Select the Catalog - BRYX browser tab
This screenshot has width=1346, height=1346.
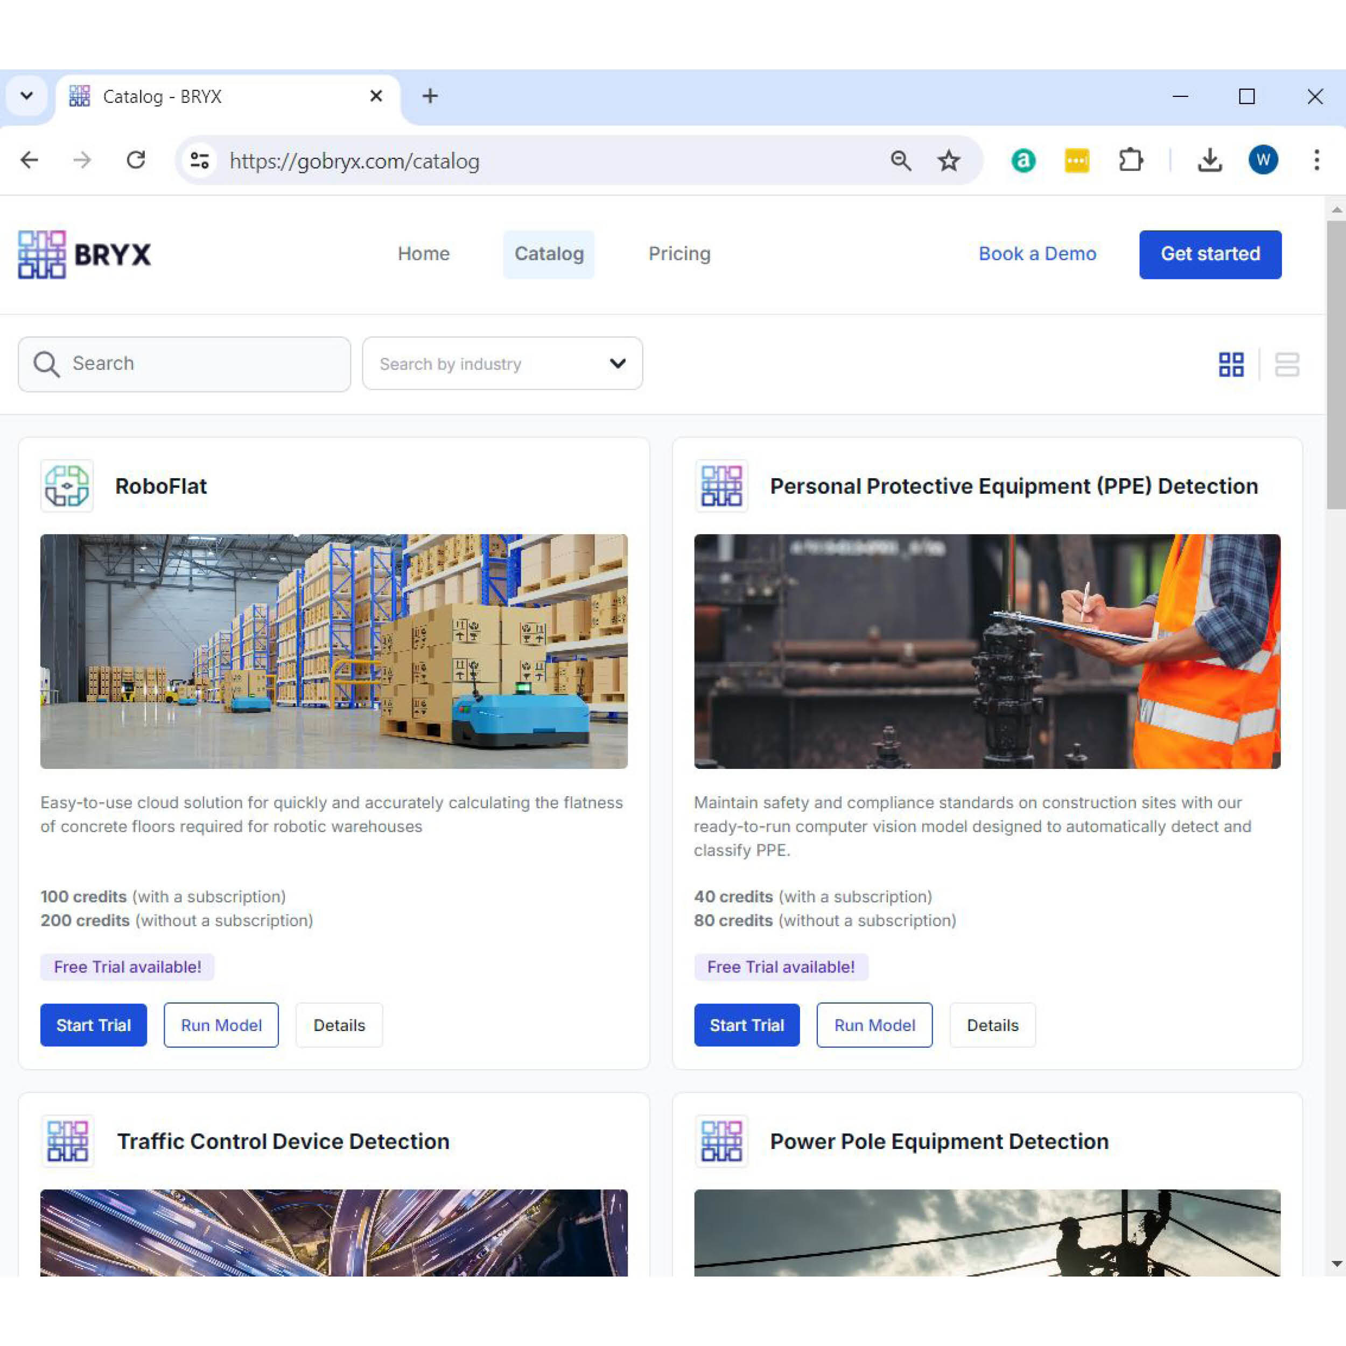pyautogui.click(x=228, y=96)
